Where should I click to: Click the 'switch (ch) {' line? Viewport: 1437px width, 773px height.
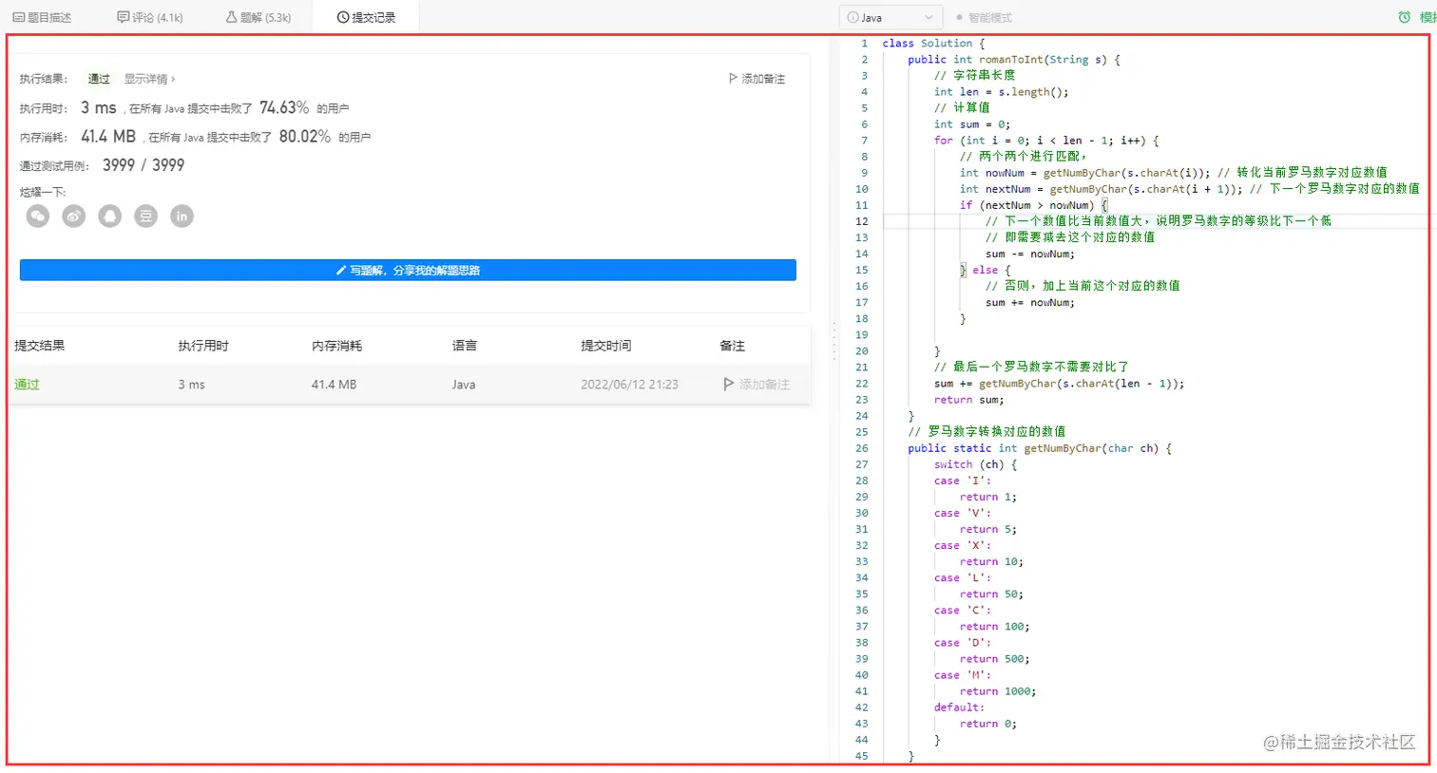tap(975, 464)
